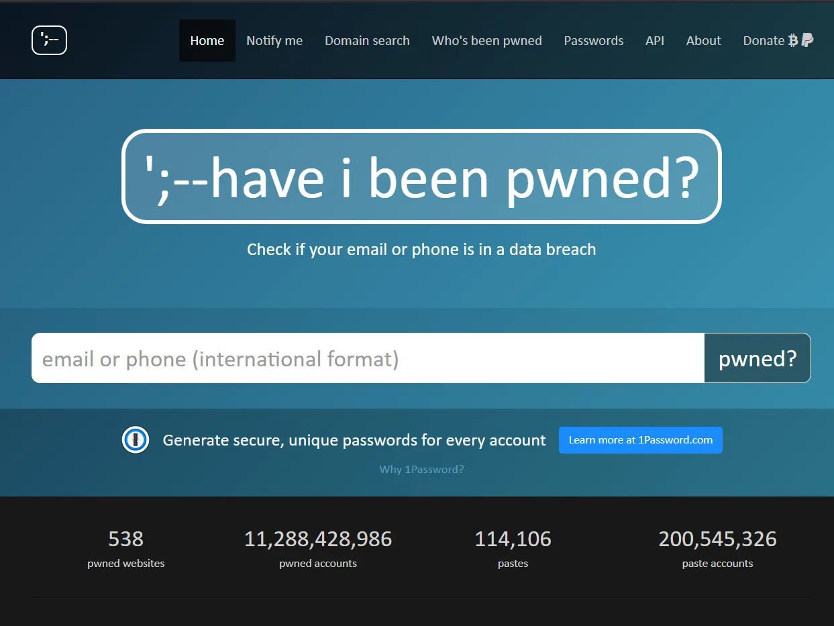Open the API menu item

(655, 40)
